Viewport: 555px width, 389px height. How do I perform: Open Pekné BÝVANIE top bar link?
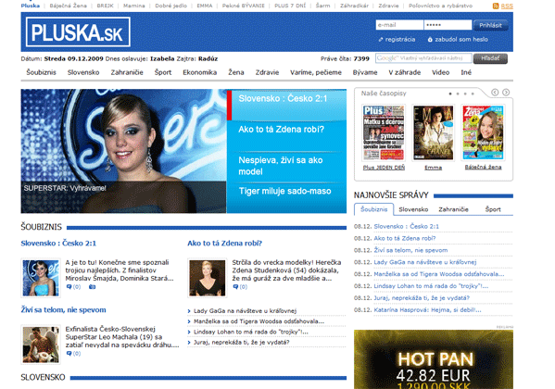click(243, 6)
